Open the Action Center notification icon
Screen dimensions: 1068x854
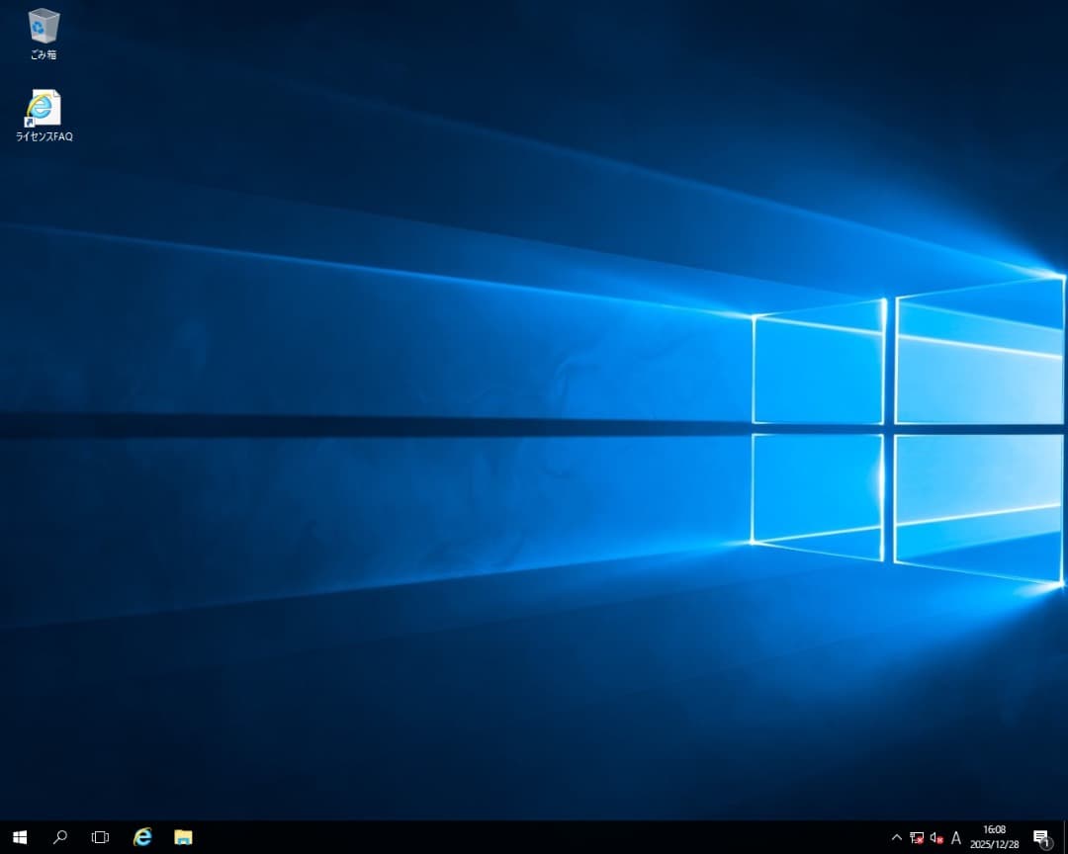1040,837
